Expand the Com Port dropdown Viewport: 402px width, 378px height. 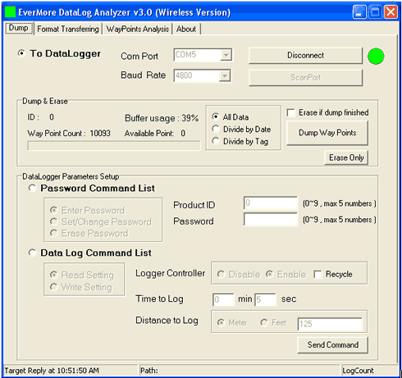click(226, 55)
